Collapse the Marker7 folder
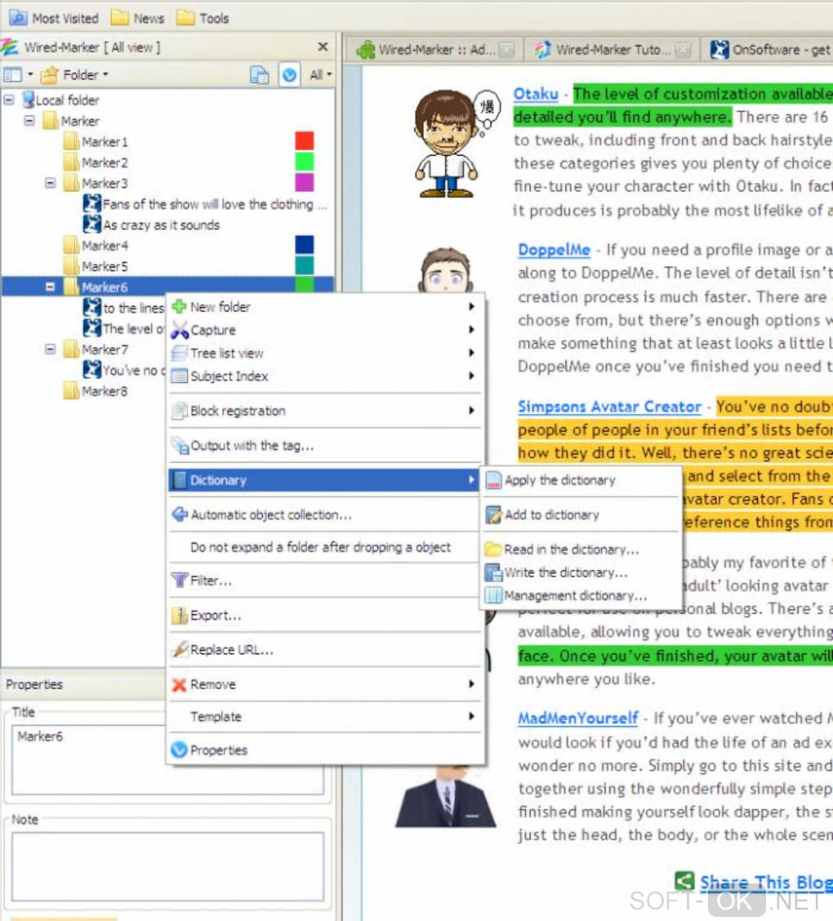 [x=51, y=349]
